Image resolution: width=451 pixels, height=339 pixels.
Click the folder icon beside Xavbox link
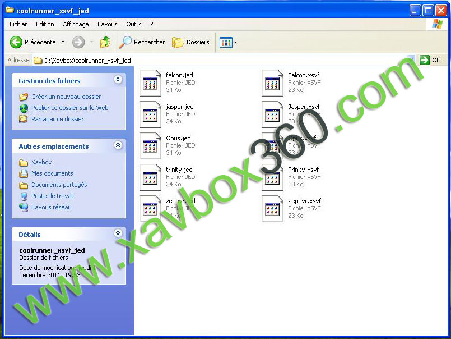[x=24, y=163]
